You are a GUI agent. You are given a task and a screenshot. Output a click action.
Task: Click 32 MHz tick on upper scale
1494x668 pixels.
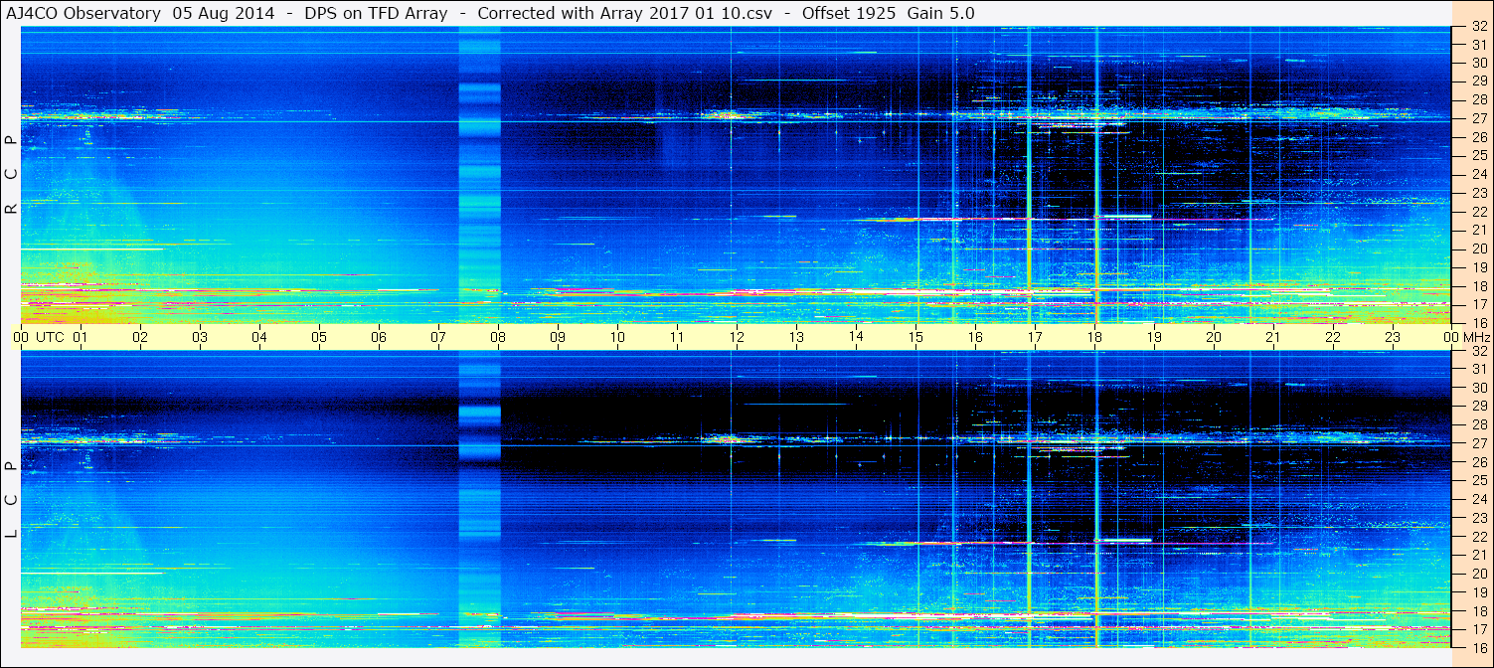pyautogui.click(x=1478, y=27)
